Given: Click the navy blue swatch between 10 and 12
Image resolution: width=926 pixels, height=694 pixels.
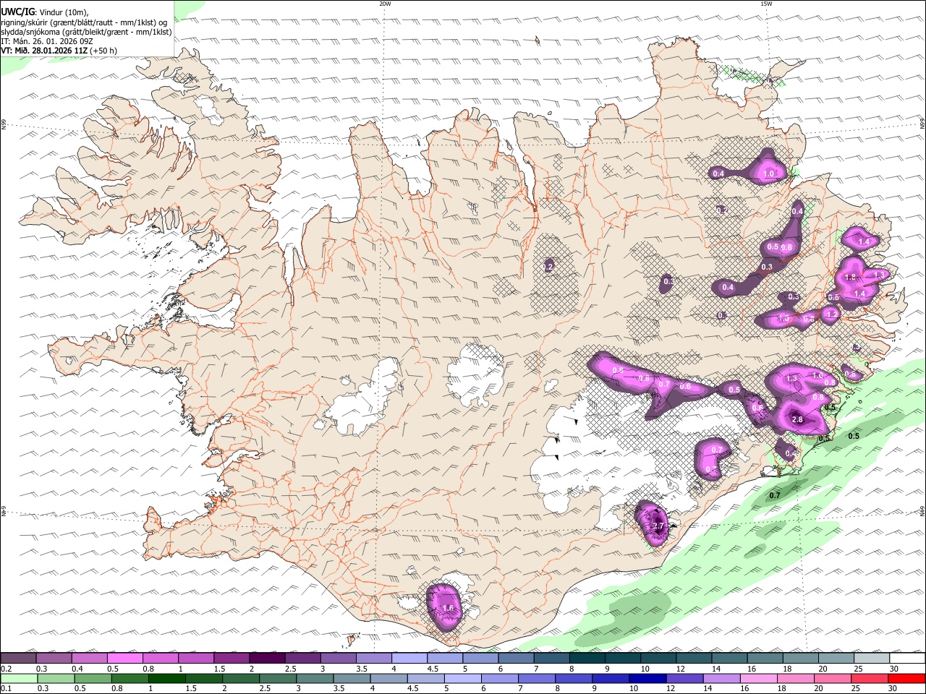Looking at the screenshot, I should (647, 679).
